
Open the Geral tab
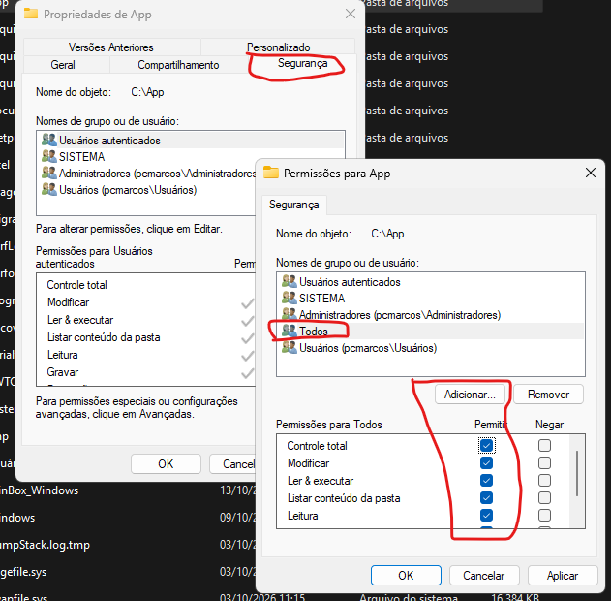point(63,65)
